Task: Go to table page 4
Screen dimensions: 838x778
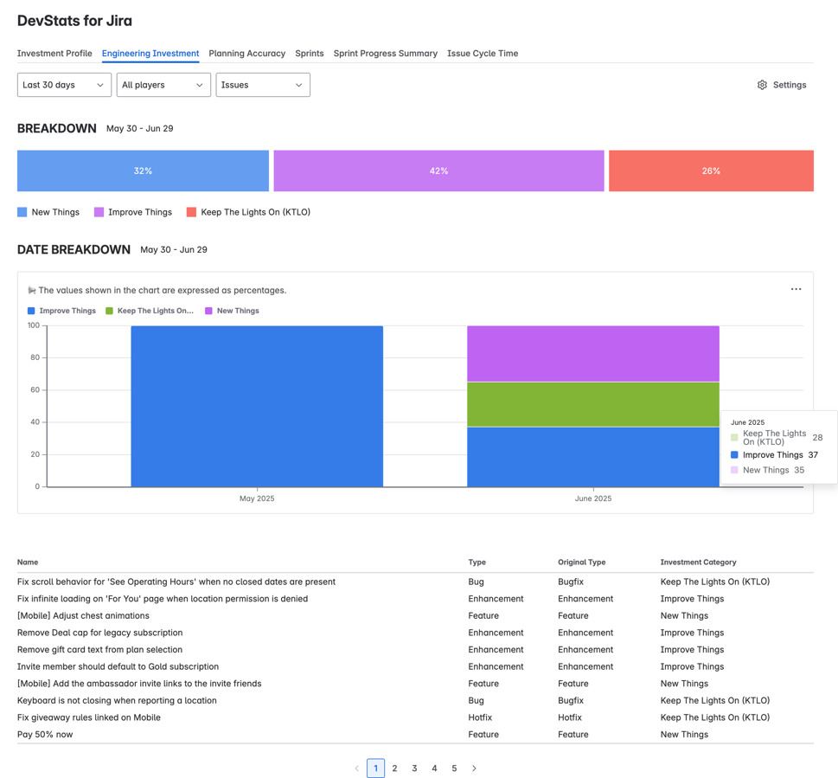Action: click(434, 768)
